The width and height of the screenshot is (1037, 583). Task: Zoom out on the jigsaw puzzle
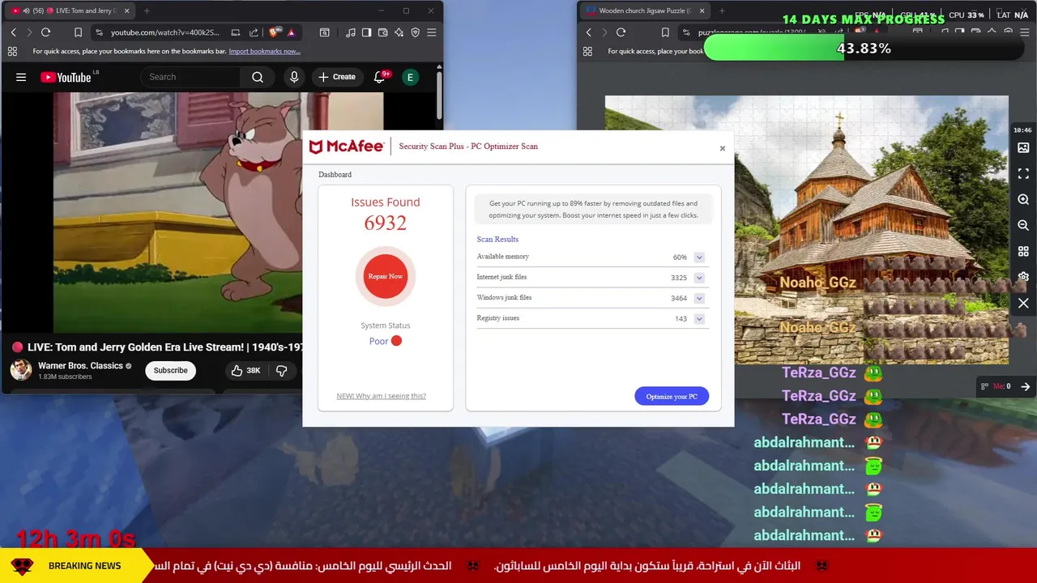[x=1023, y=226]
